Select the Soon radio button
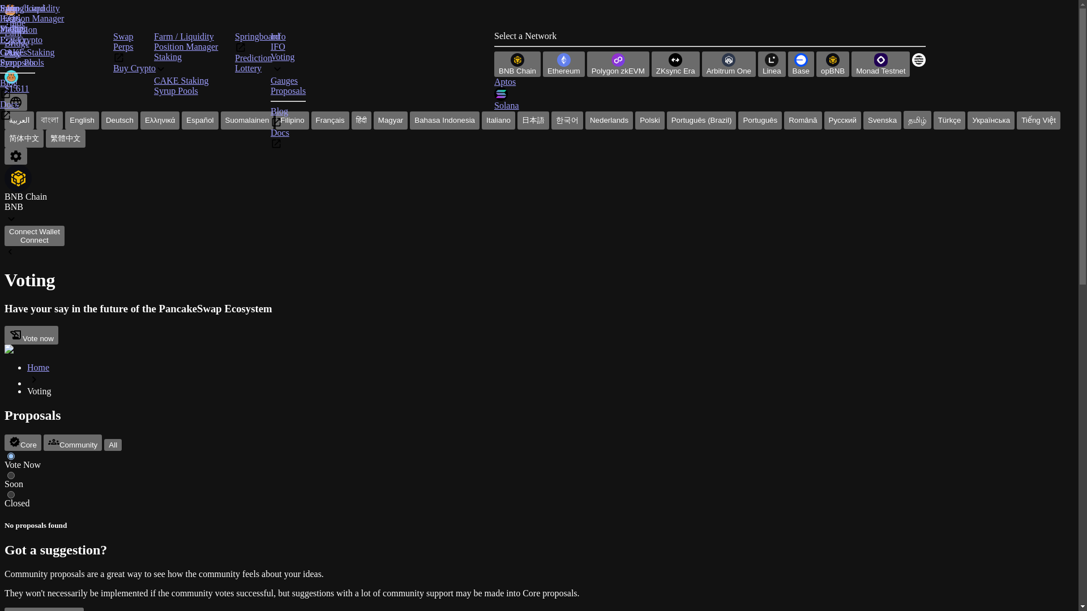The height and width of the screenshot is (611, 1087). coord(11,476)
